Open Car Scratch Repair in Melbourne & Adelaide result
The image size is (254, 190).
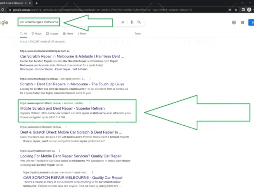pyautogui.click(x=72, y=56)
